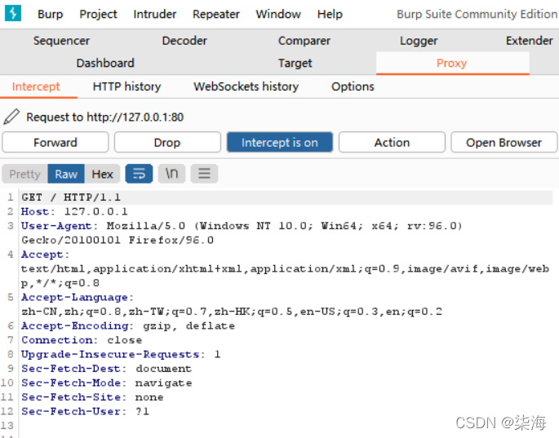The width and height of the screenshot is (559, 438).
Task: Select the Intercept sub-tab
Action: pyautogui.click(x=36, y=86)
